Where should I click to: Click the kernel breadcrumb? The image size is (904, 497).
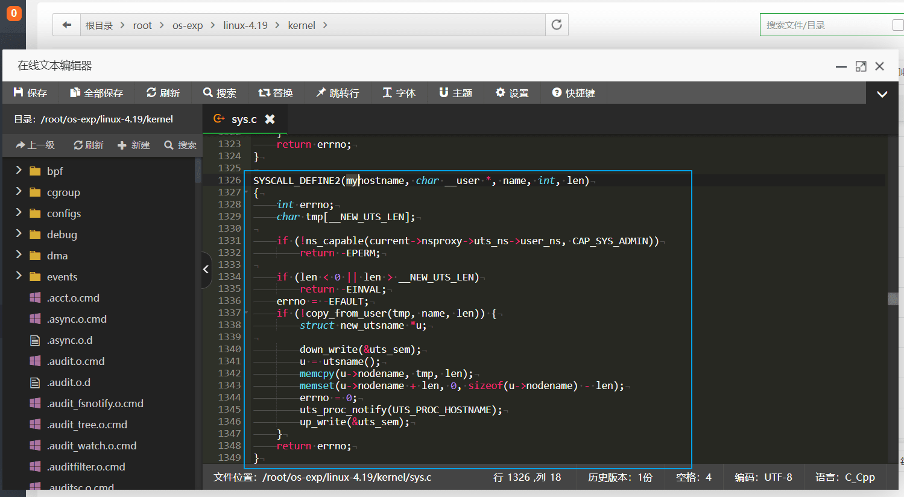coord(302,25)
